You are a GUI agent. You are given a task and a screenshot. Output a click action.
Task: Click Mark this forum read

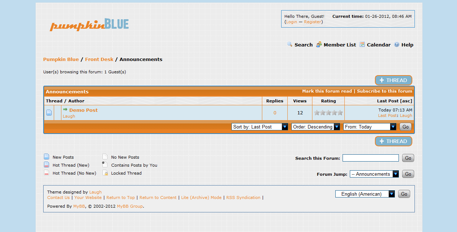pos(327,91)
